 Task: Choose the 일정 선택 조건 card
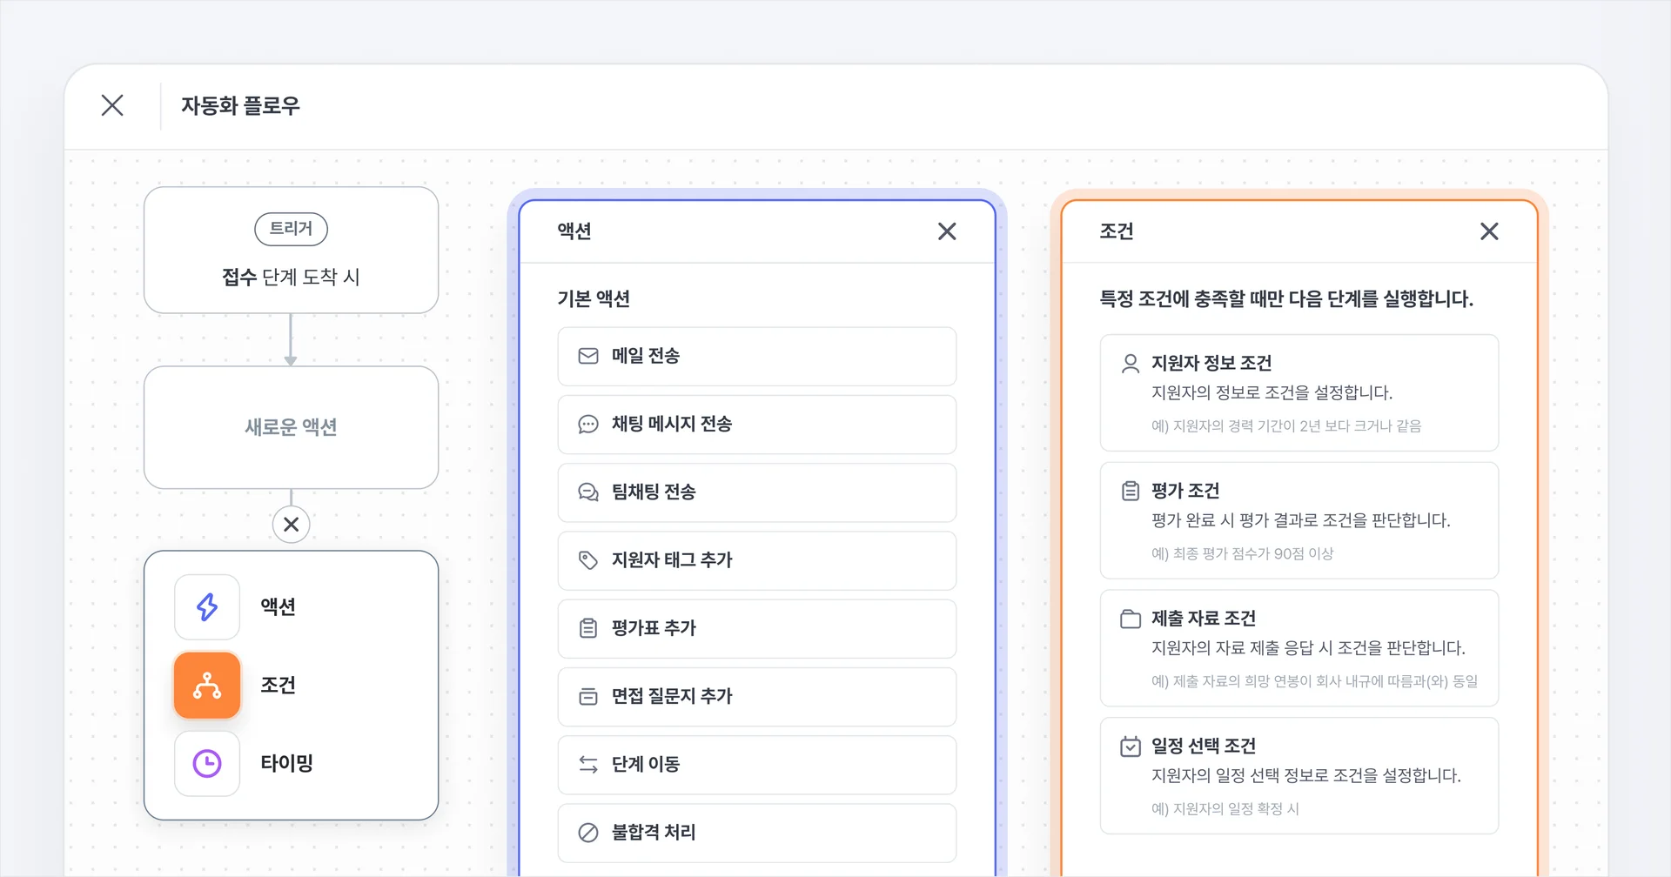(1299, 775)
